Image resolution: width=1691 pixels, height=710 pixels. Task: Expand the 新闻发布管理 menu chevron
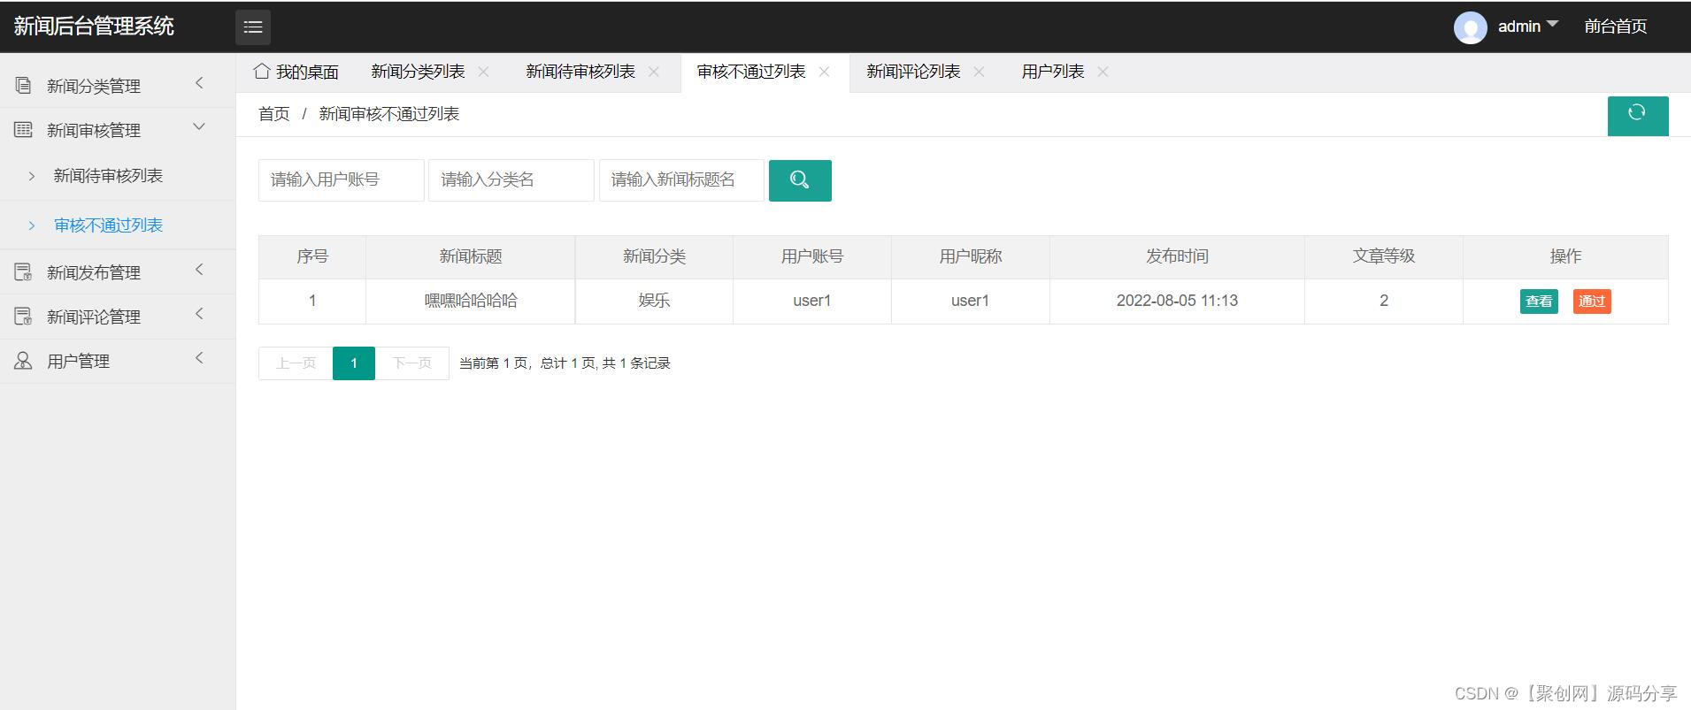199,270
